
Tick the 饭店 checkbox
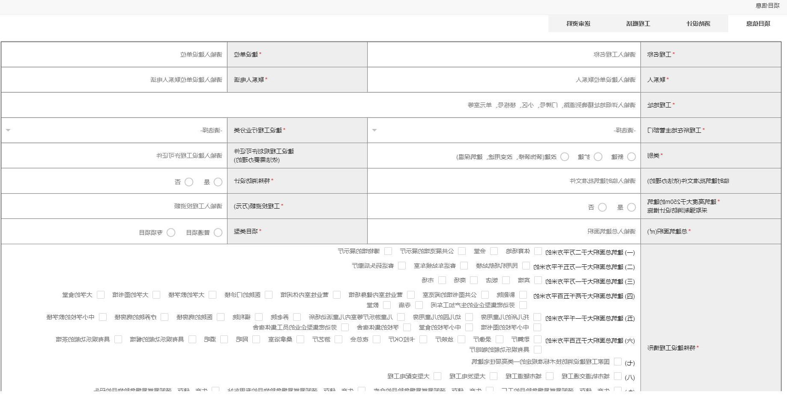(506, 280)
